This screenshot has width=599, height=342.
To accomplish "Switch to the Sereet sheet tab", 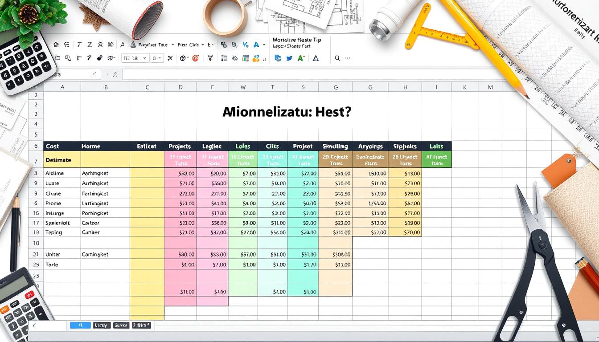I will (x=120, y=325).
